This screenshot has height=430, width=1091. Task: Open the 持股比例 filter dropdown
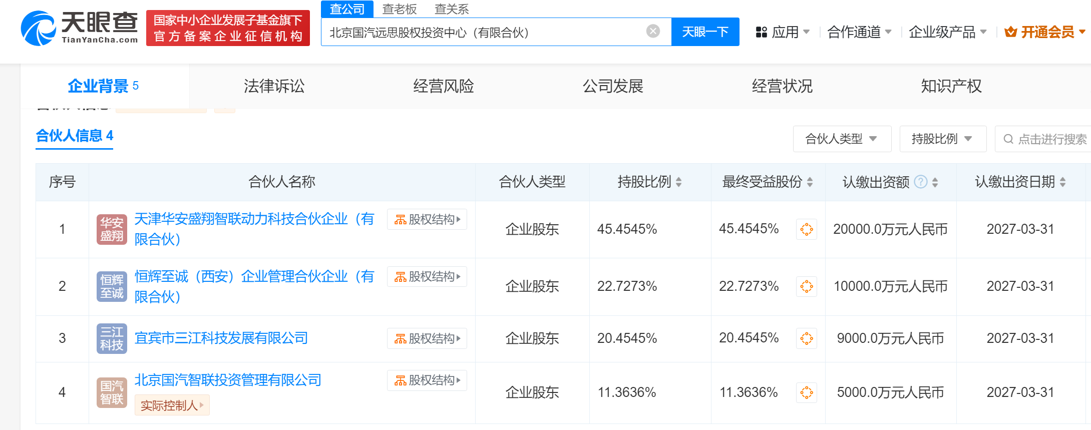tap(942, 139)
